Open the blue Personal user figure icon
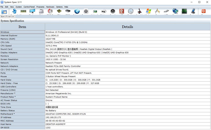This screenshot has height=130, width=211. click(14, 11)
